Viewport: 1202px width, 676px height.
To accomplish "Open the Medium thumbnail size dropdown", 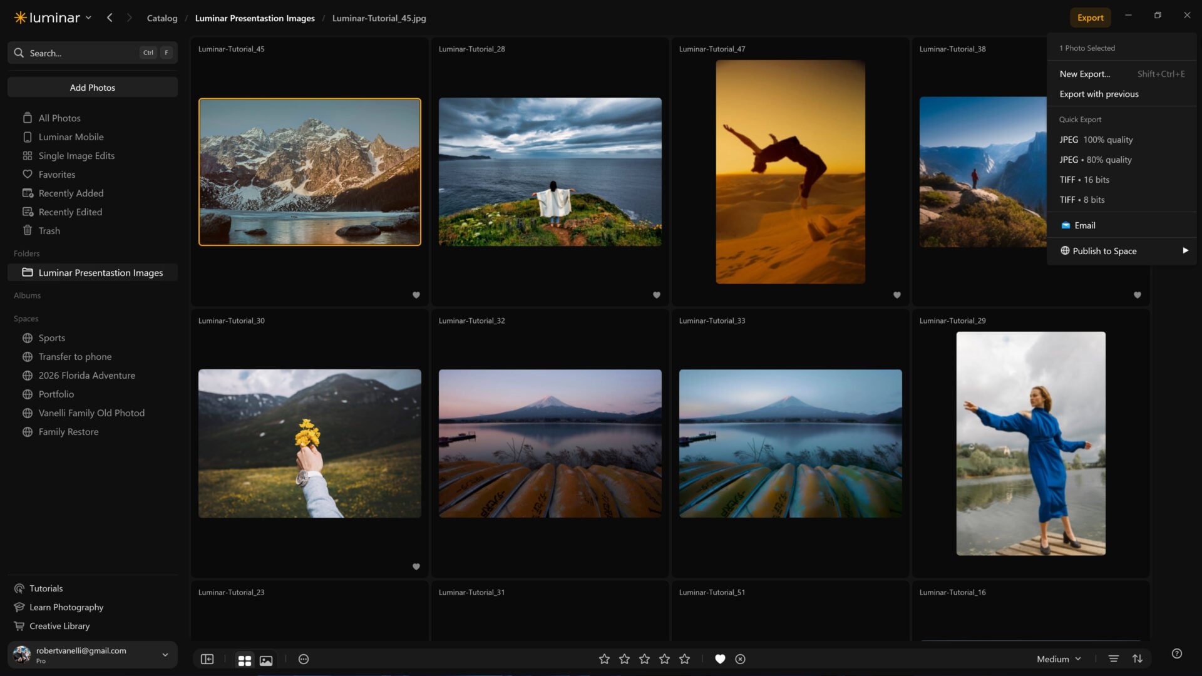I will point(1059,659).
